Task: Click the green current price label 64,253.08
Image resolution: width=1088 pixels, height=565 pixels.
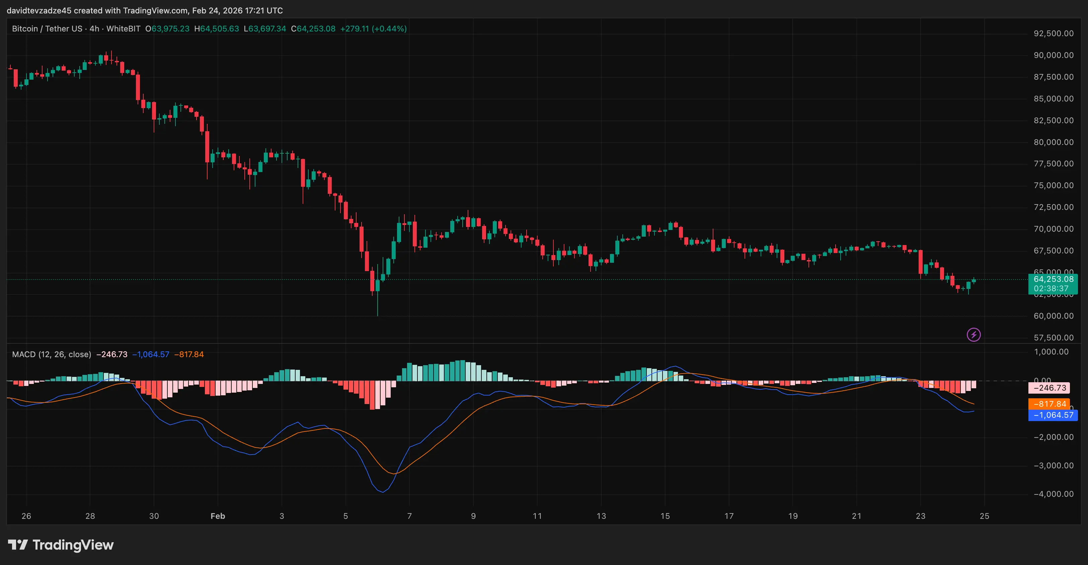Action: click(x=1053, y=279)
